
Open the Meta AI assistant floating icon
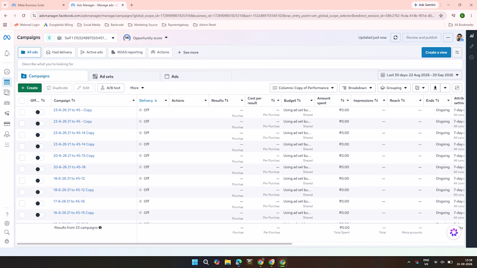[454, 232]
